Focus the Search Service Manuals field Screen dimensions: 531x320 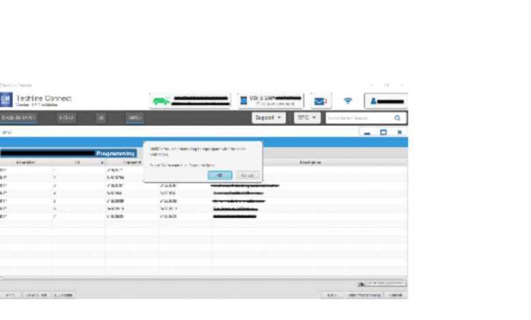coord(359,118)
